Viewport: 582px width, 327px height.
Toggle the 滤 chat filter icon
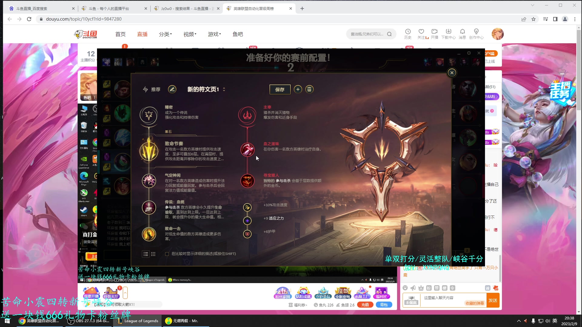pyautogui.click(x=487, y=288)
